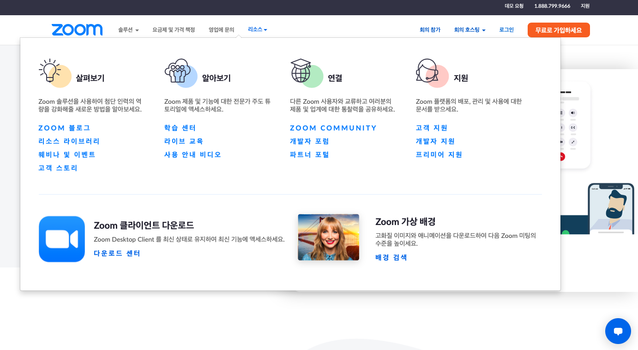This screenshot has width=638, height=350.
Task: Click the 지원 heading in resources panel
Action: pos(461,78)
